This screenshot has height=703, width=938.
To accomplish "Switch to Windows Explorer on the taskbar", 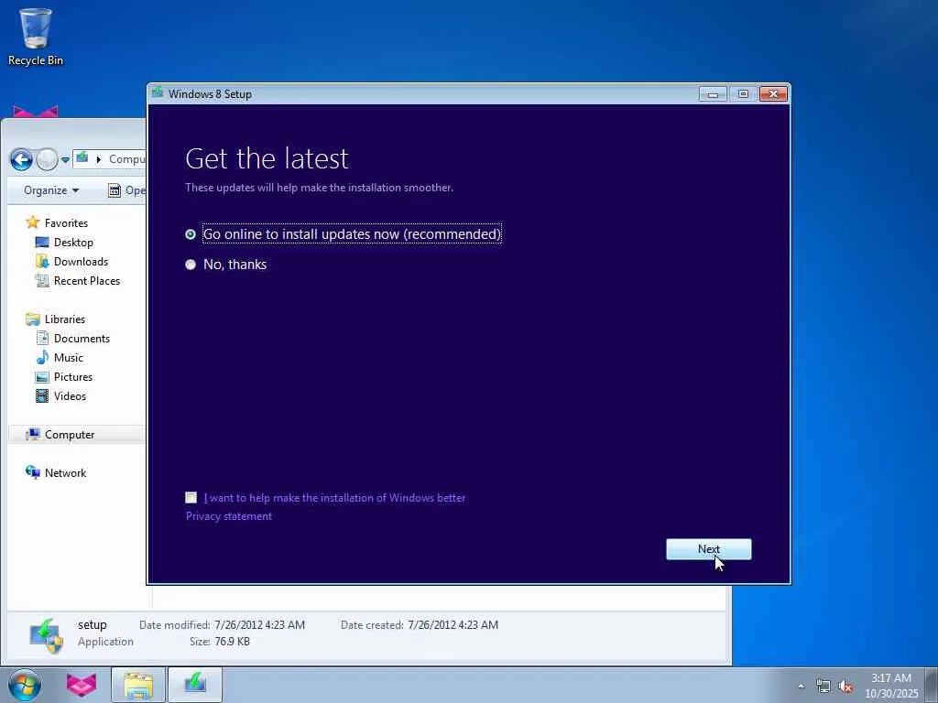I will point(138,685).
